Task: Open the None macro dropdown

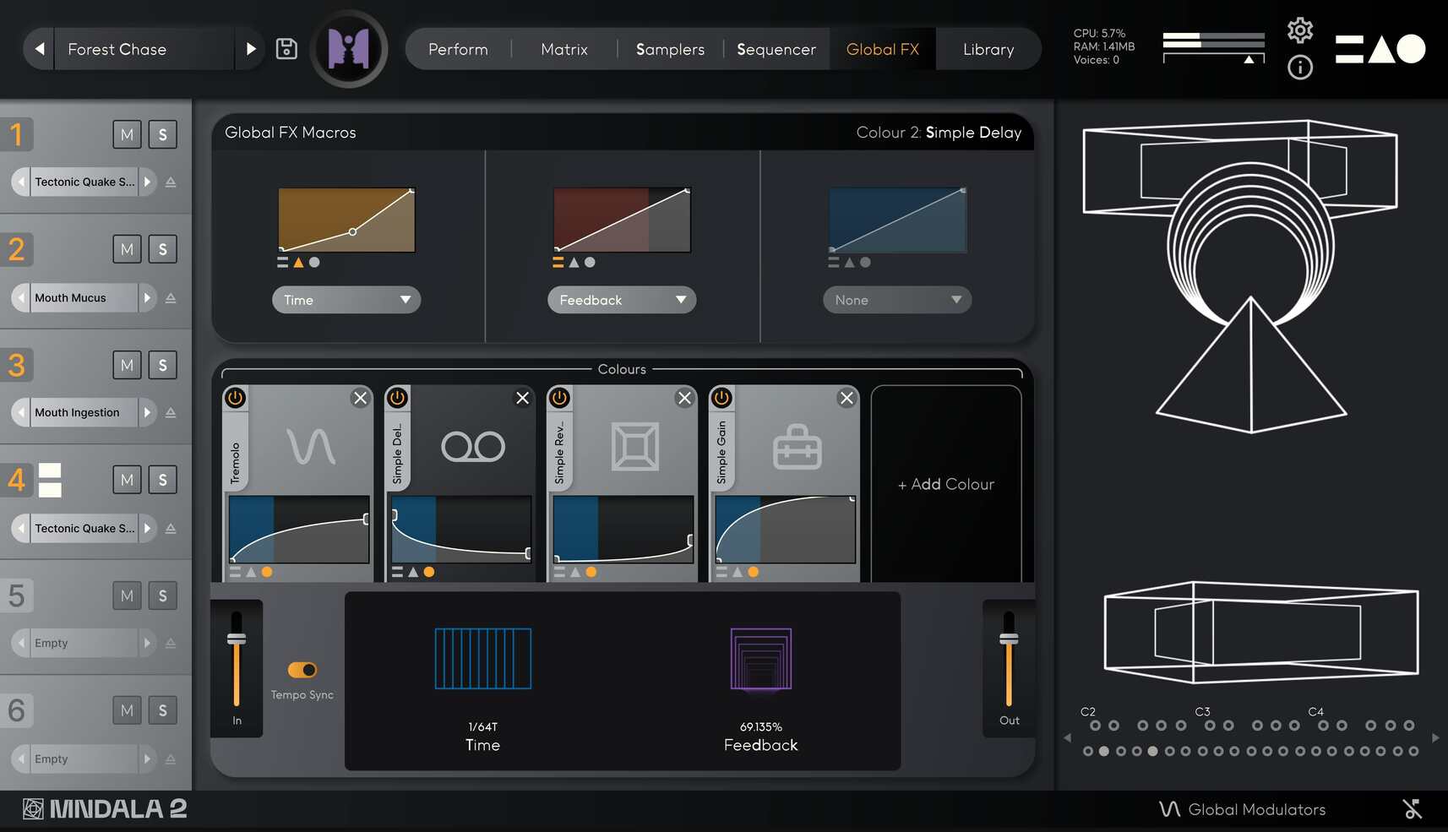Action: coord(897,300)
